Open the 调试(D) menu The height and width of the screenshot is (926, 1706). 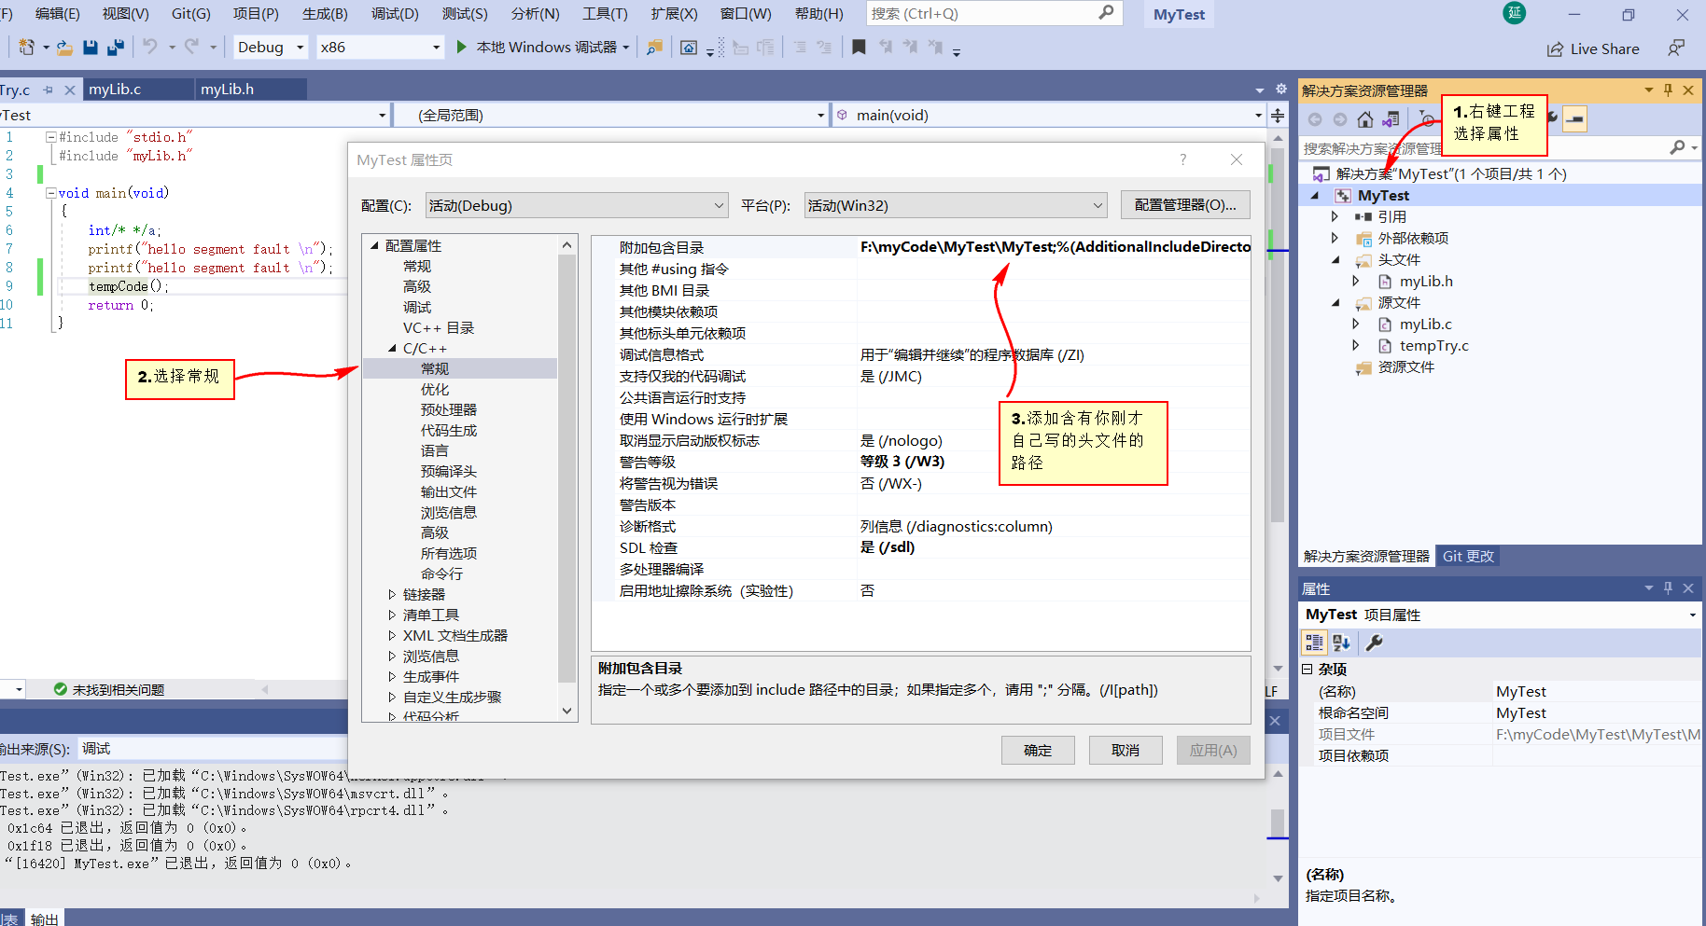click(x=395, y=13)
